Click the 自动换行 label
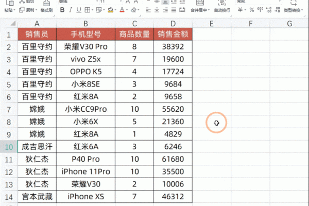 coord(222,10)
